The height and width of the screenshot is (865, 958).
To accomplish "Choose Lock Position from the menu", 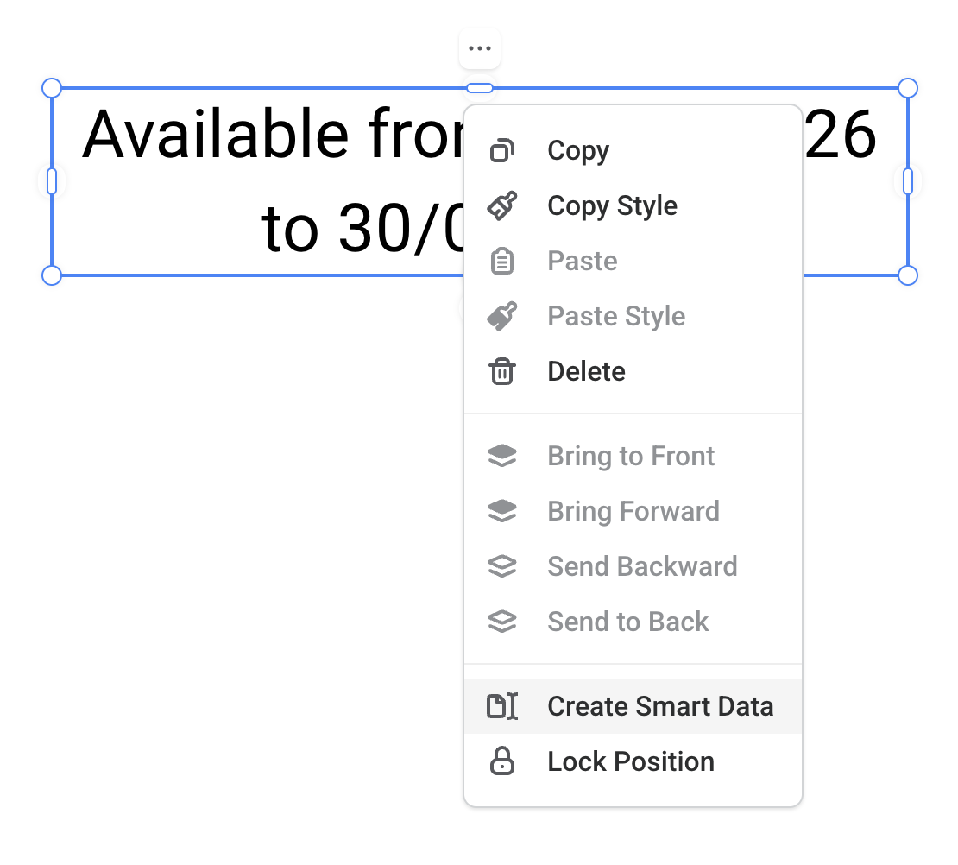I will pos(633,761).
